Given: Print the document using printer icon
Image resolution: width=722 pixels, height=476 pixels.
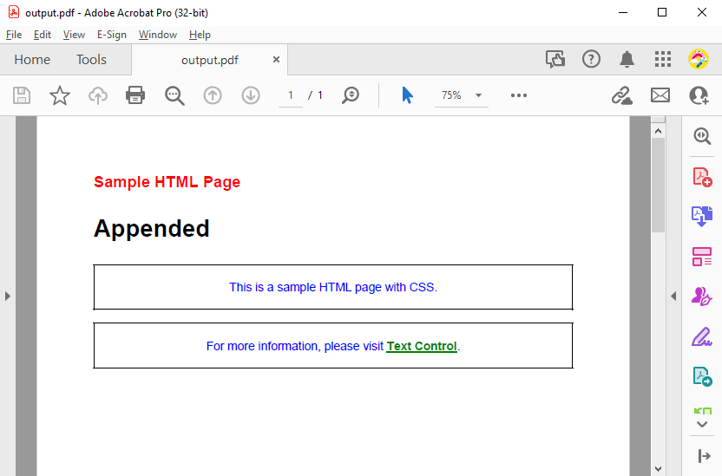Looking at the screenshot, I should click(x=135, y=95).
